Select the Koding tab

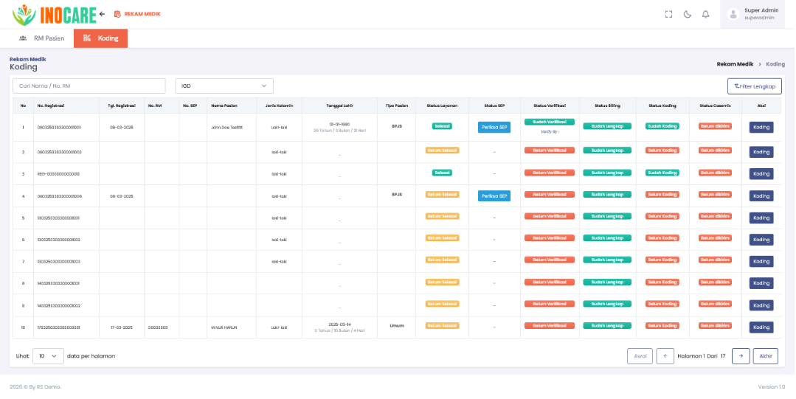[x=100, y=38]
